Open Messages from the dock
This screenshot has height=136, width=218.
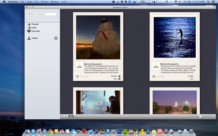point(73,132)
